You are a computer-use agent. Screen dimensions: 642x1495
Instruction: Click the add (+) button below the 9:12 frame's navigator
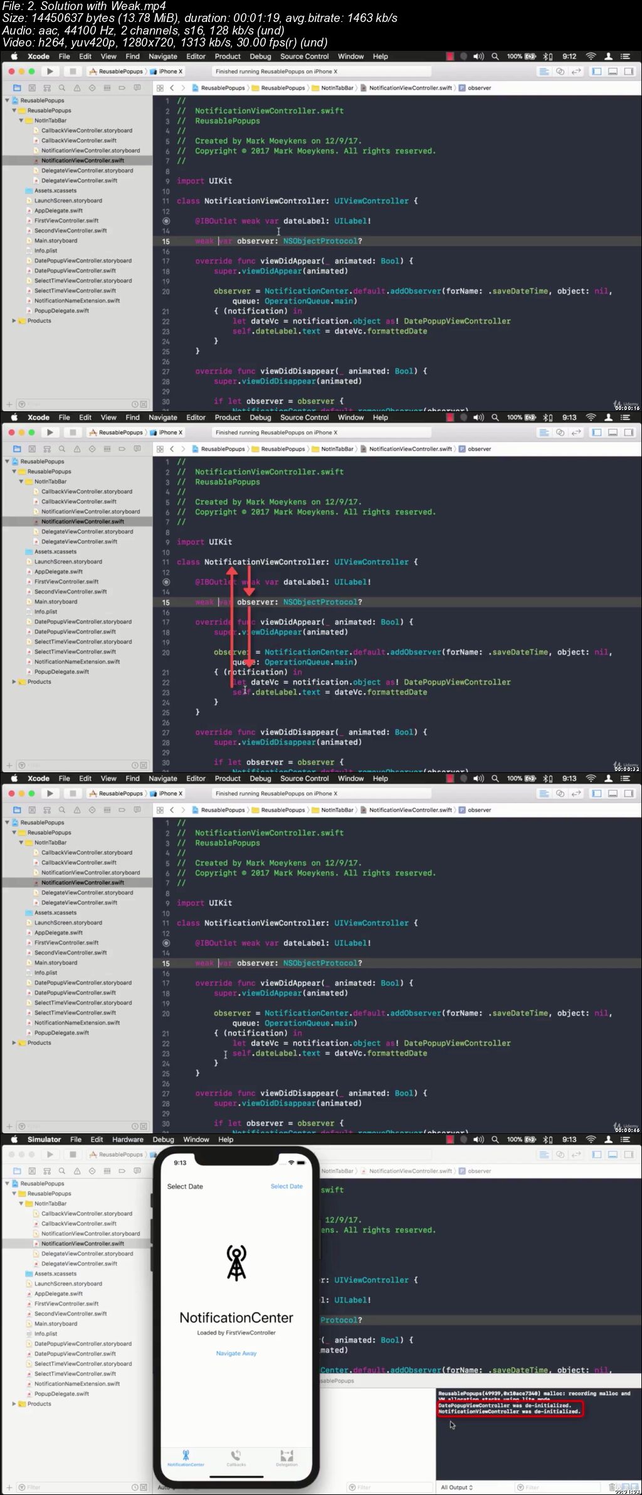point(9,404)
